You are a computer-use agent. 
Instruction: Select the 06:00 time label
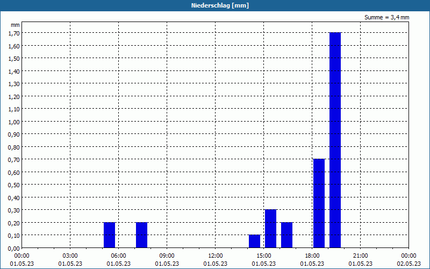point(118,256)
